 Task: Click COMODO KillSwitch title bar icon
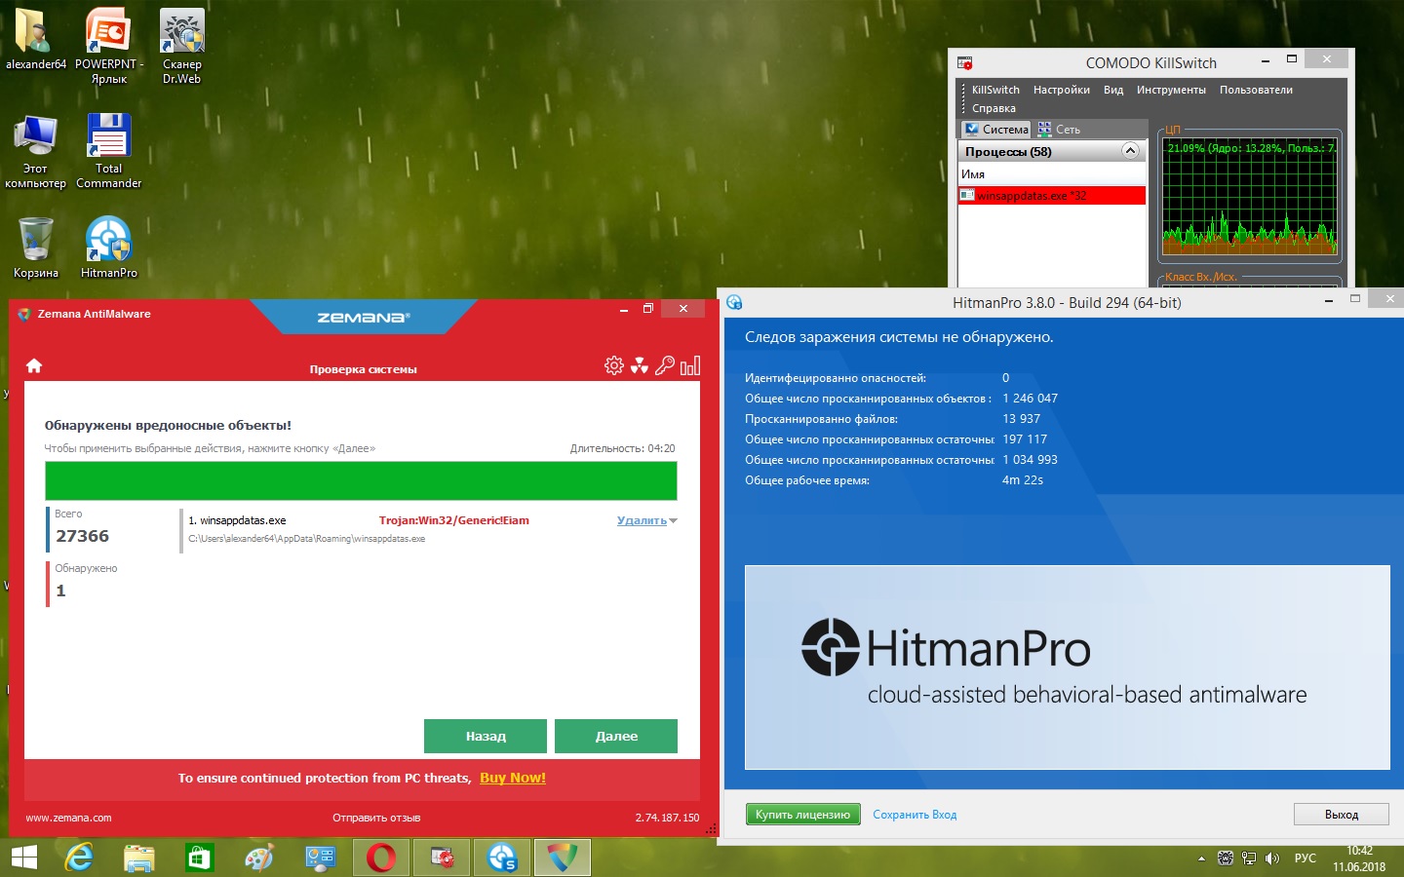tap(965, 62)
